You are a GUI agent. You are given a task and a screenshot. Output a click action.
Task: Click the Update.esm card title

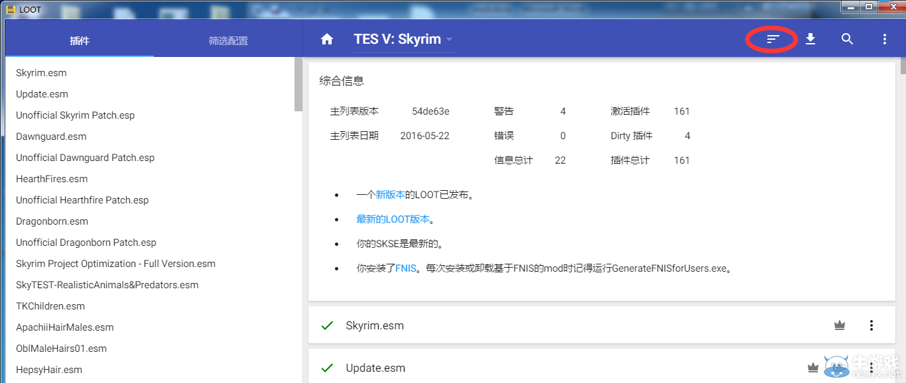tap(375, 368)
